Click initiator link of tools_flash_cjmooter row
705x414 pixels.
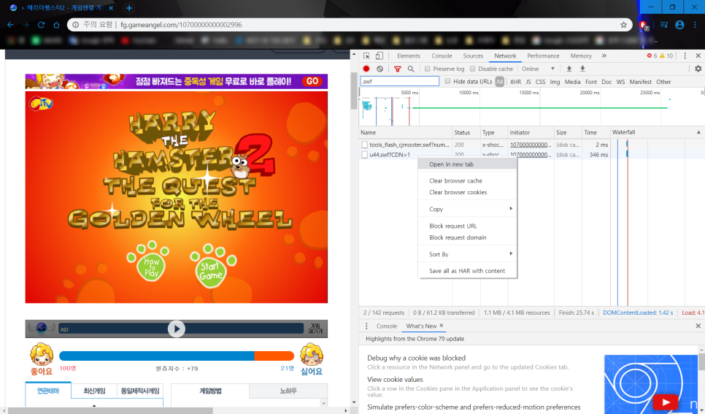click(x=531, y=145)
